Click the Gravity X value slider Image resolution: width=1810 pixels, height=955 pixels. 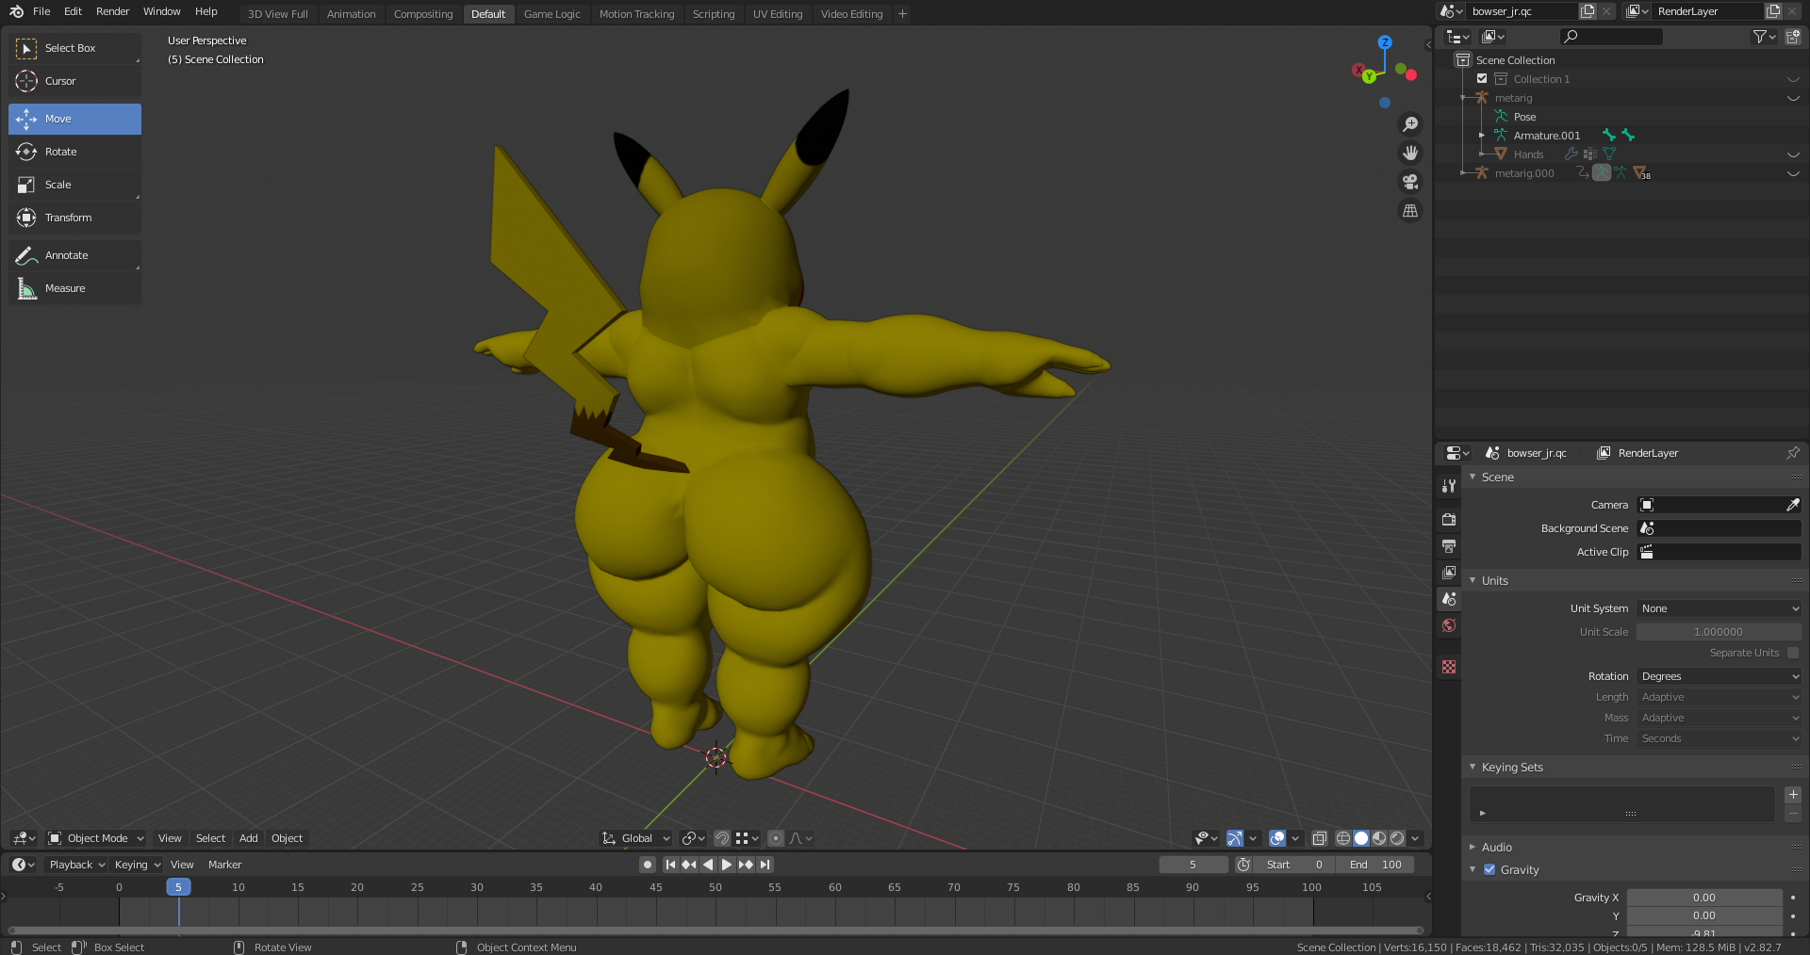point(1704,898)
